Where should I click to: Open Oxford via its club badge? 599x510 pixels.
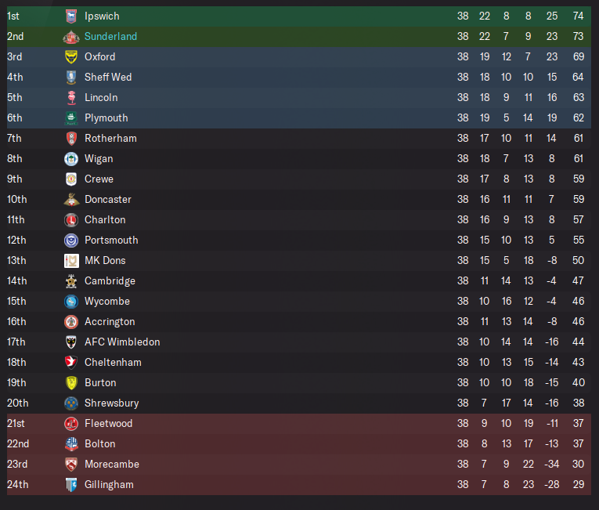coord(71,56)
